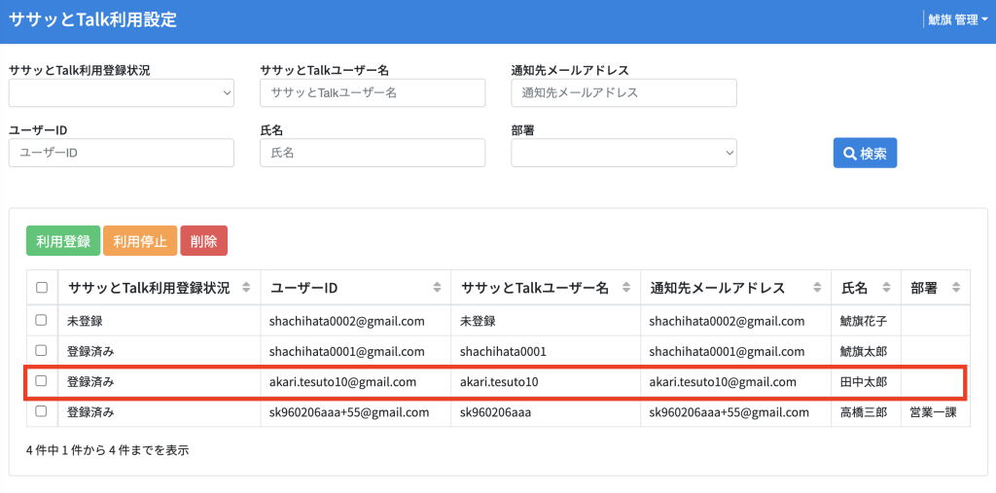Click the user name cell sk960206aaa
The width and height of the screenshot is (996, 493).
tap(495, 412)
